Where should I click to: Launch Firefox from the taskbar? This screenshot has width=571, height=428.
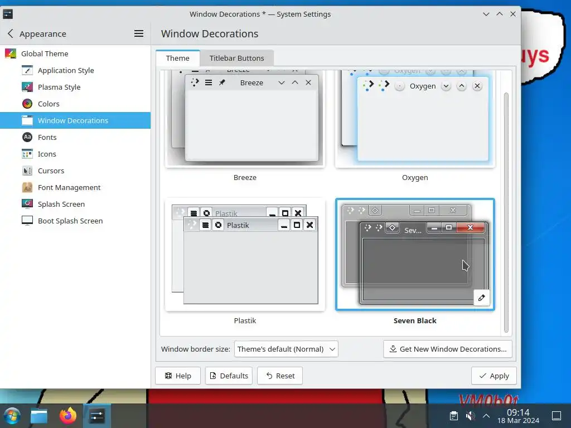coord(68,416)
